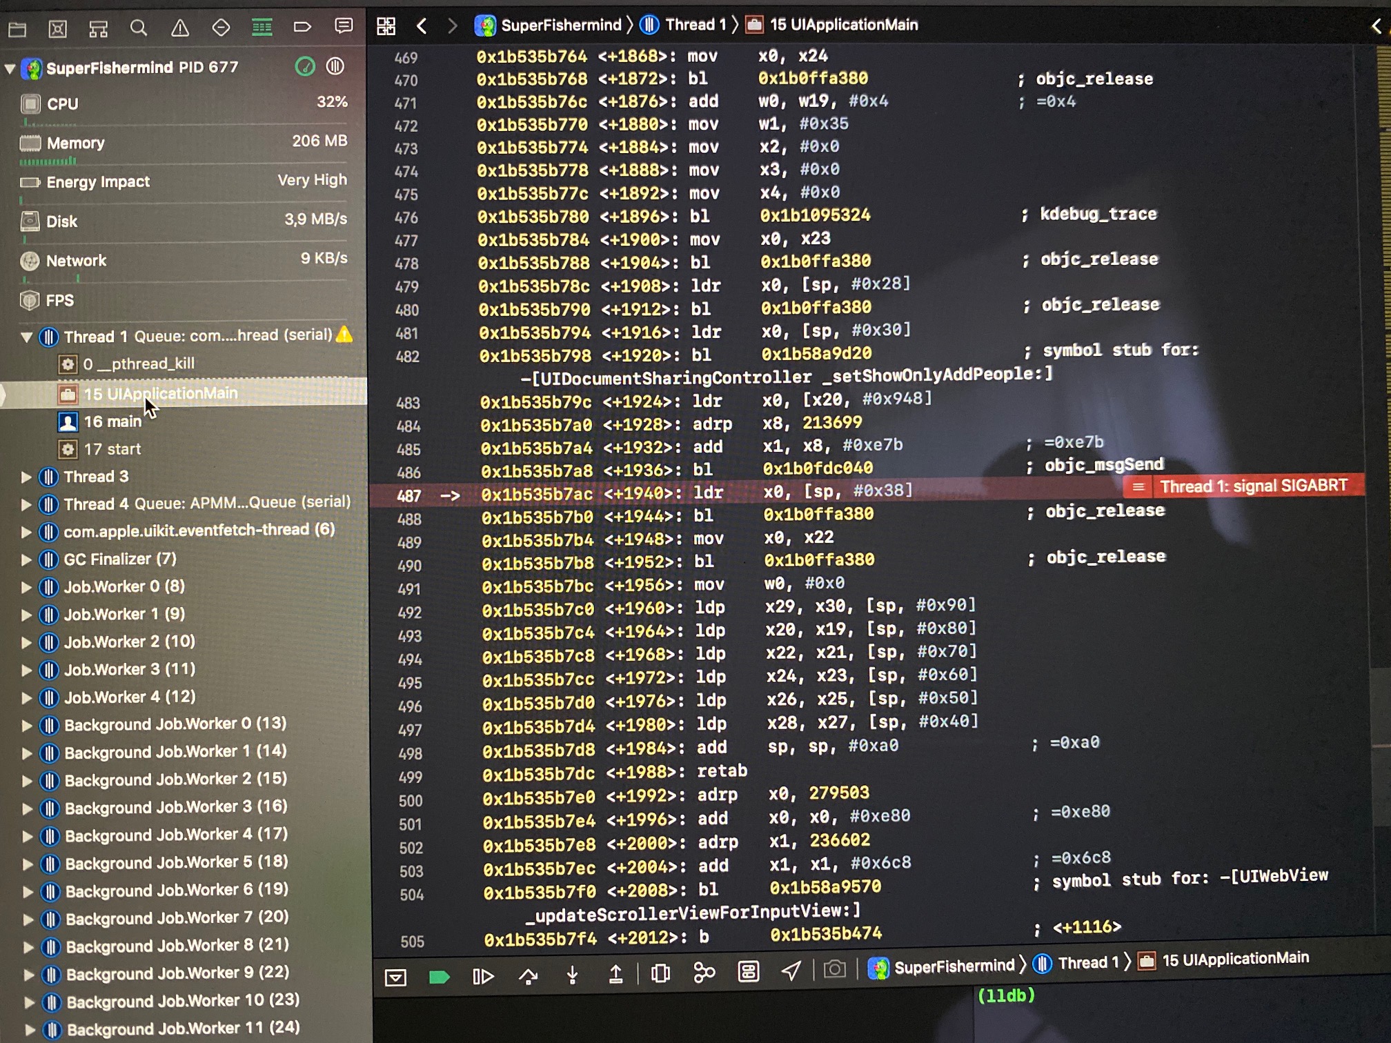Viewport: 1391px width, 1043px height.
Task: Open the Report navigator icon
Action: (x=343, y=26)
